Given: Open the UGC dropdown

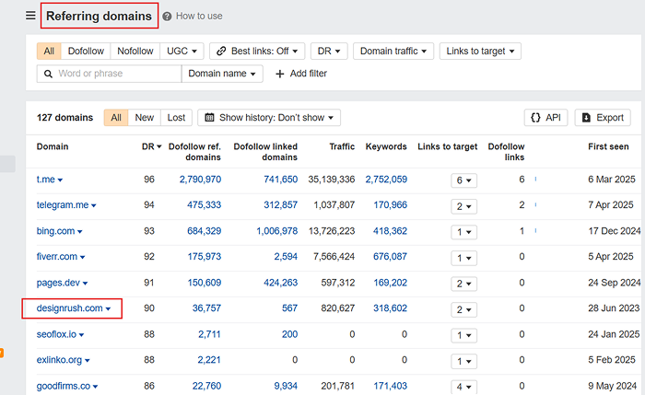Looking at the screenshot, I should click(182, 51).
